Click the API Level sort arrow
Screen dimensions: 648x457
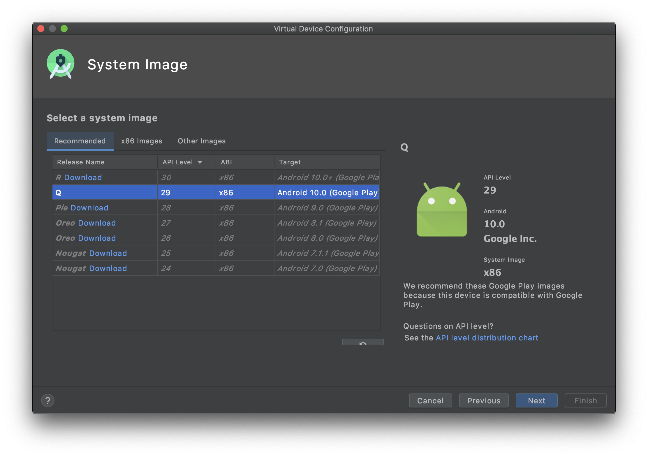pos(200,162)
